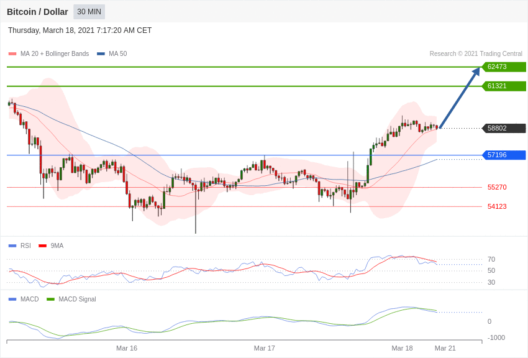Click the Mar 17 date axis label
Image resolution: width=528 pixels, height=358 pixels.
click(265, 348)
